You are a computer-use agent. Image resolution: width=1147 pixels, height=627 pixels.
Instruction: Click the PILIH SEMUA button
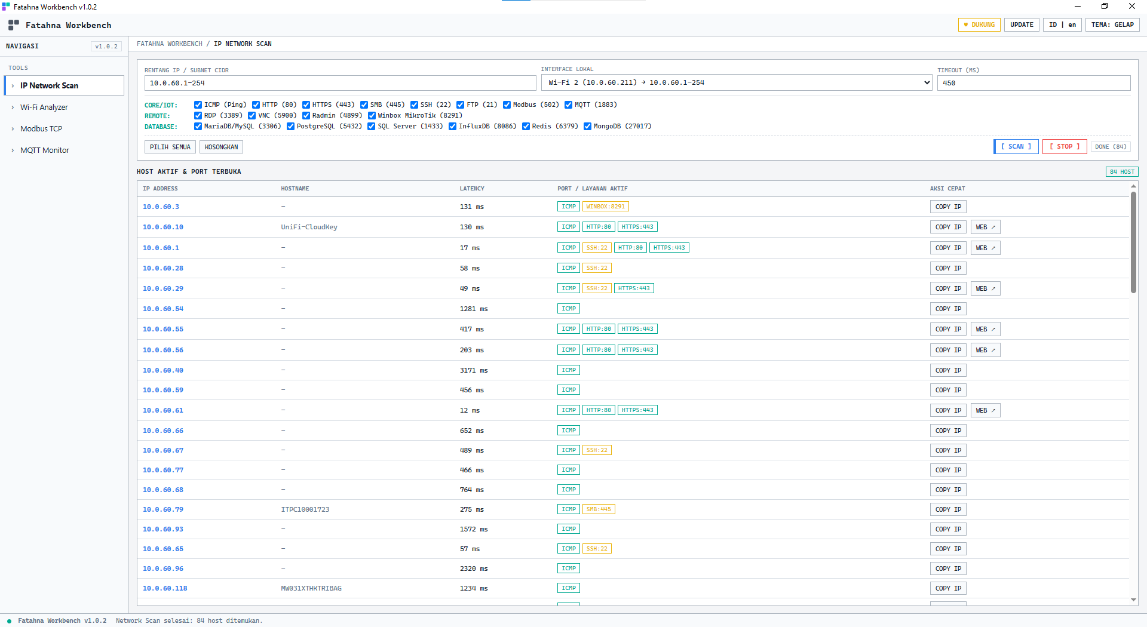pos(170,147)
